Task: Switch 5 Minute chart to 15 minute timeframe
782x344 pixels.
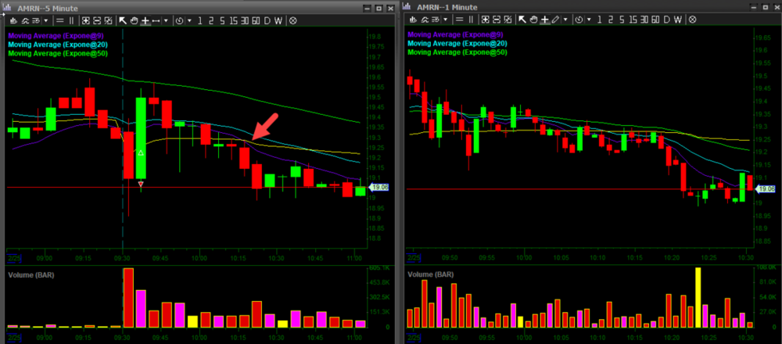Action: 232,20
